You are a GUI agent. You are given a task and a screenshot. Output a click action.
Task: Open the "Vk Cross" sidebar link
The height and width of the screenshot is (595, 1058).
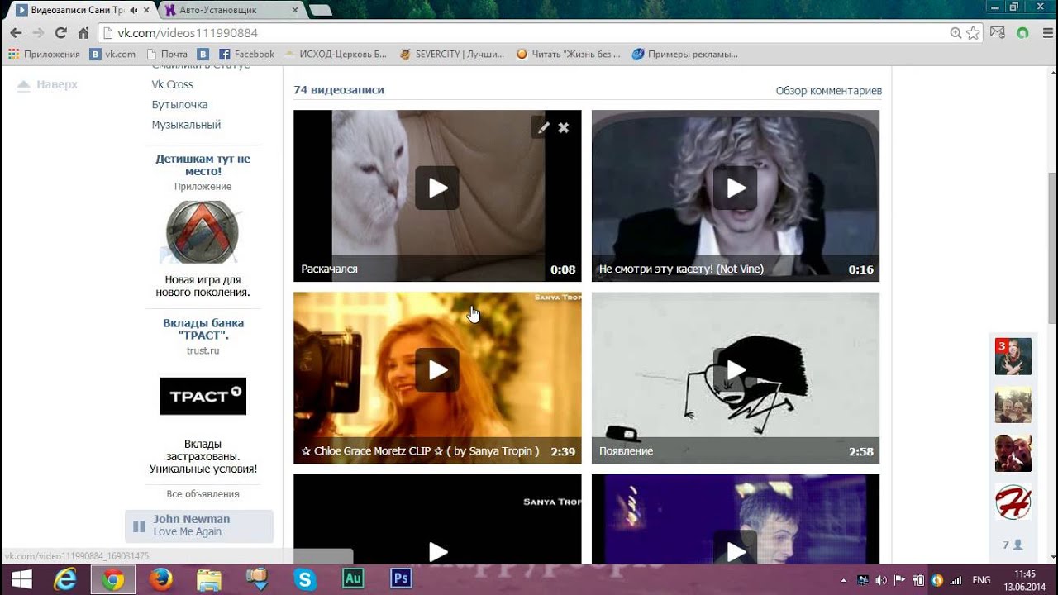pyautogui.click(x=172, y=84)
